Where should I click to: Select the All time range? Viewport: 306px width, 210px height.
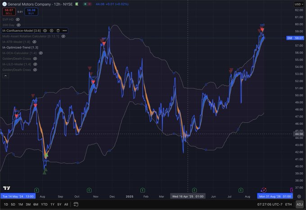coord(66,204)
